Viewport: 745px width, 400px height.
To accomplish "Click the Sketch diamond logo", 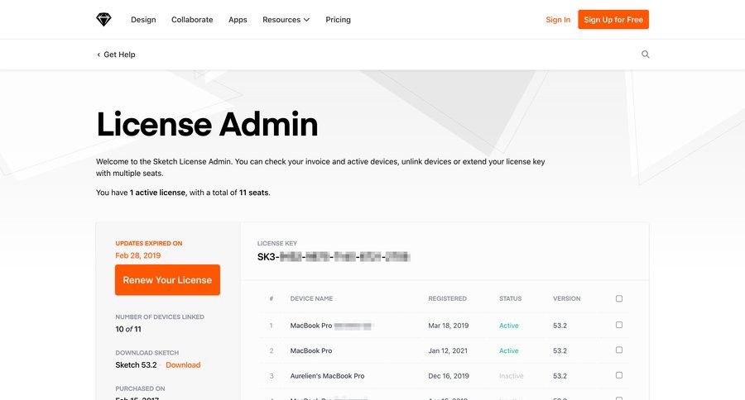I will (x=103, y=20).
